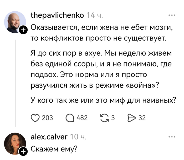Image resolution: width=184 pixels, height=160 pixels.
Task: Follow alex.calver via plus badge on avatar
Action: pyautogui.click(x=23, y=151)
